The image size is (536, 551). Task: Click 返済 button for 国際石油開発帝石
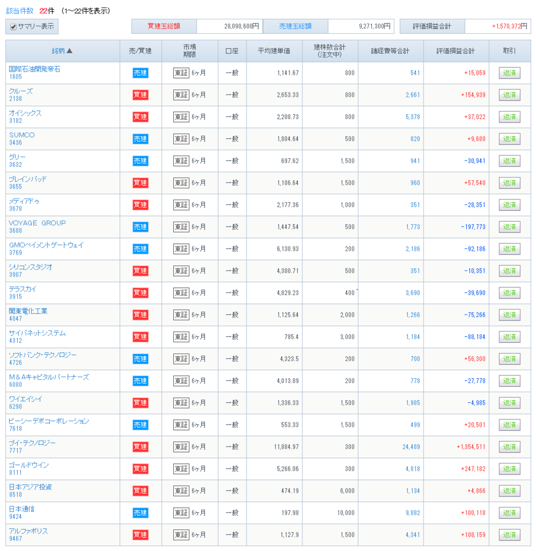(509, 73)
